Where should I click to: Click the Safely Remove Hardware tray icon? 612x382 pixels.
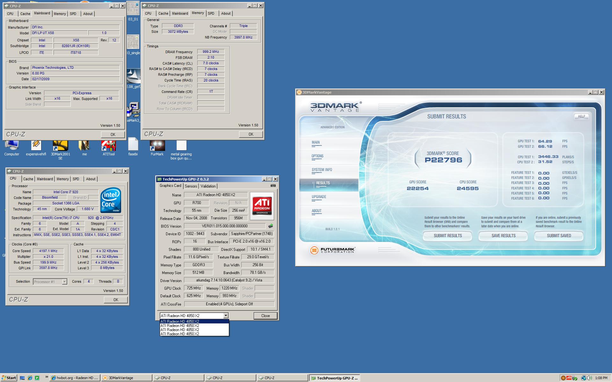pyautogui.click(x=575, y=378)
